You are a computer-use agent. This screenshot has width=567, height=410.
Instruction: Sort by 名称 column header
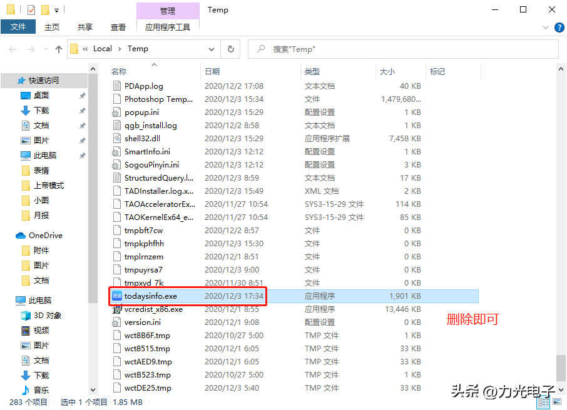119,71
